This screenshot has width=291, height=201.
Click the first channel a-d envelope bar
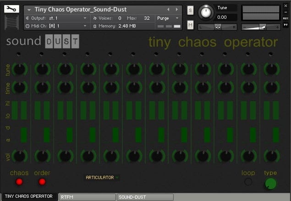coord(24,135)
